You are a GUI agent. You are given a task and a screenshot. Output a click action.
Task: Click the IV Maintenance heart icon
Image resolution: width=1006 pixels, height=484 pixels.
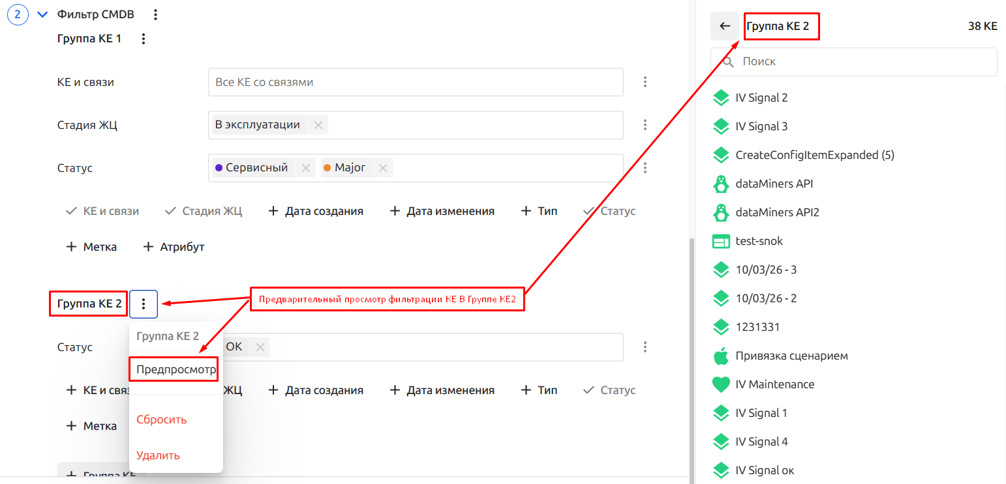pos(720,385)
